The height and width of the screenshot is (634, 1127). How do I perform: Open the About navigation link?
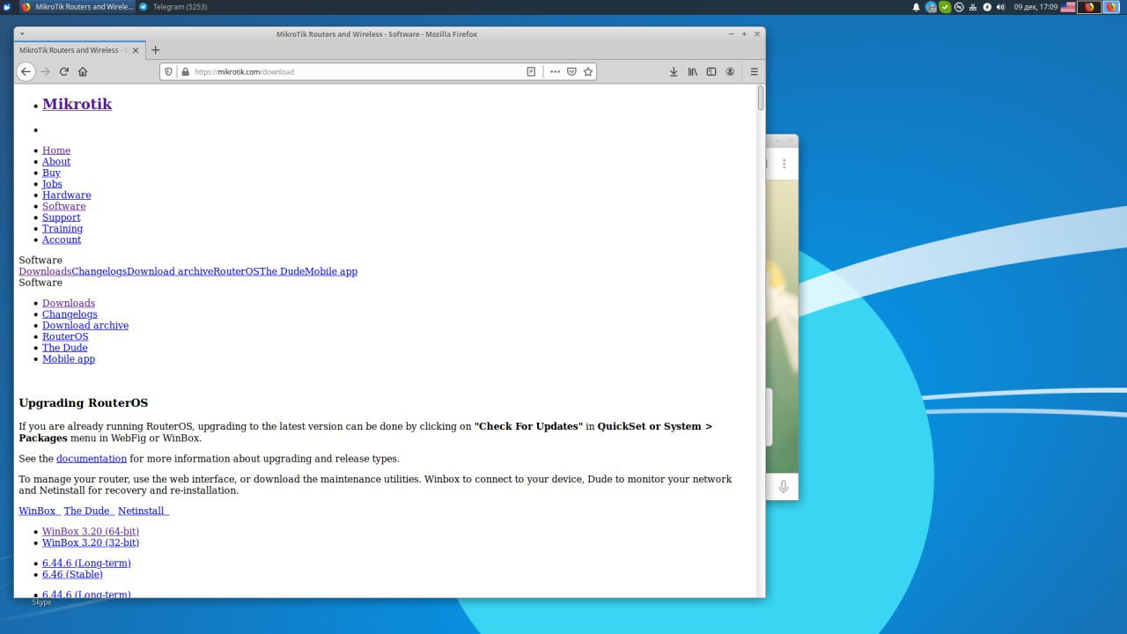click(56, 161)
